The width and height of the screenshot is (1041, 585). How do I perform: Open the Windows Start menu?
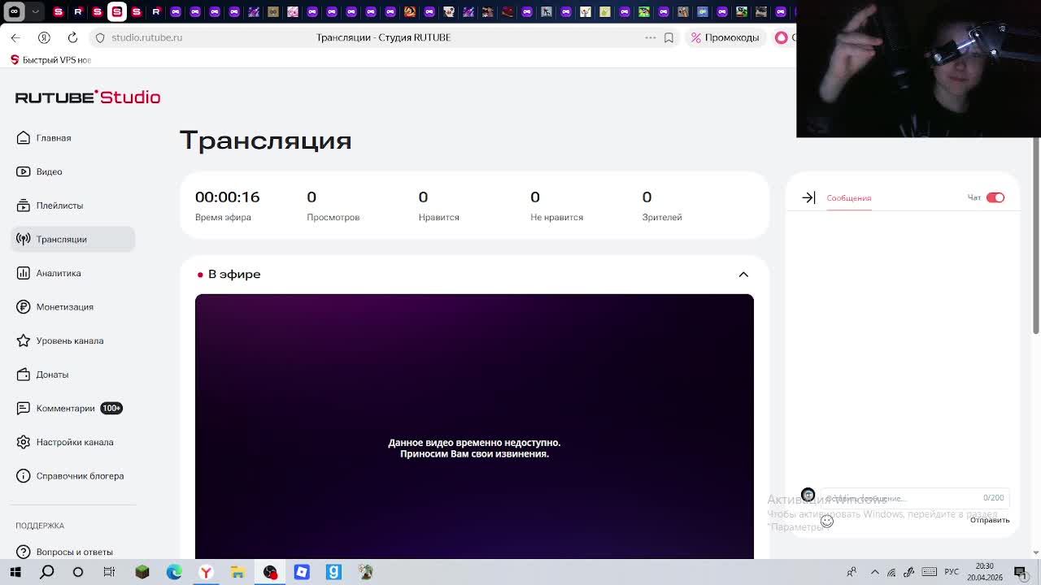coord(15,572)
